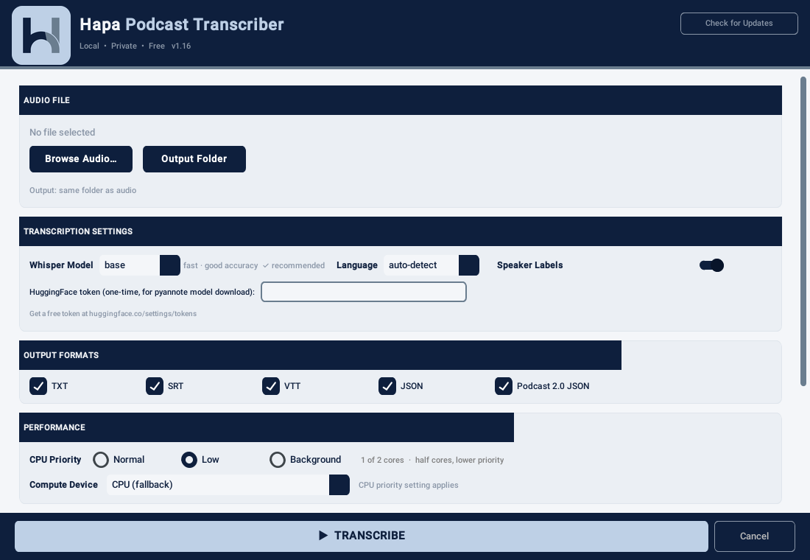Toggle the Speaker Labels switch
This screenshot has width=810, height=560.
click(x=712, y=265)
